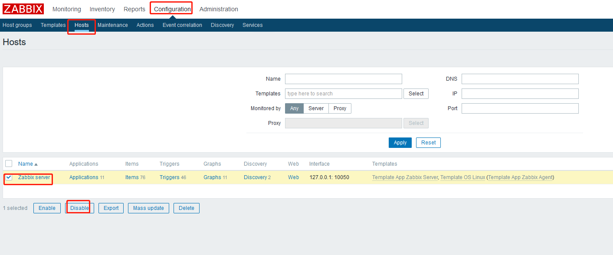
Task: Apply the host filter
Action: tap(400, 143)
